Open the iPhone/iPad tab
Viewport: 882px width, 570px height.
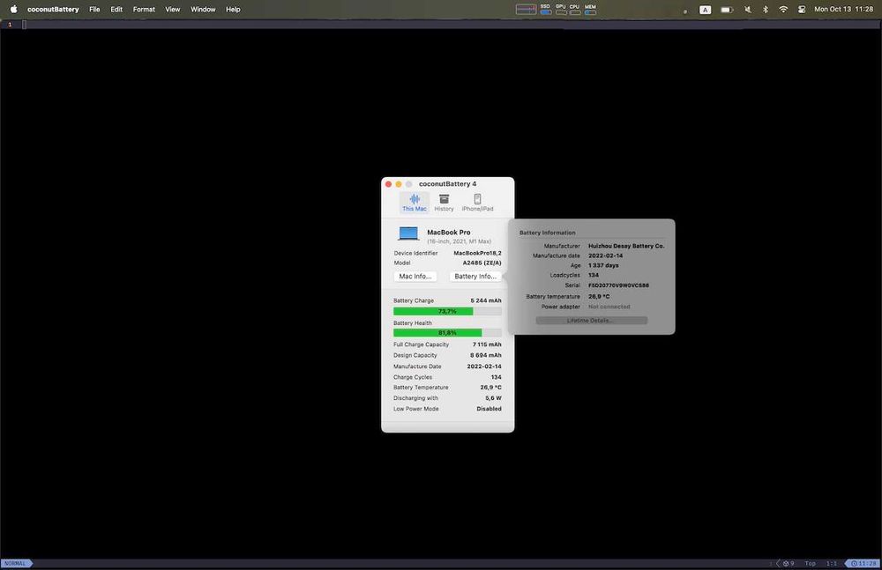[x=477, y=203]
